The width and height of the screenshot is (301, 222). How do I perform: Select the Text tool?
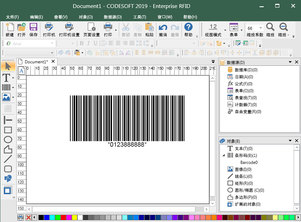(x=6, y=78)
